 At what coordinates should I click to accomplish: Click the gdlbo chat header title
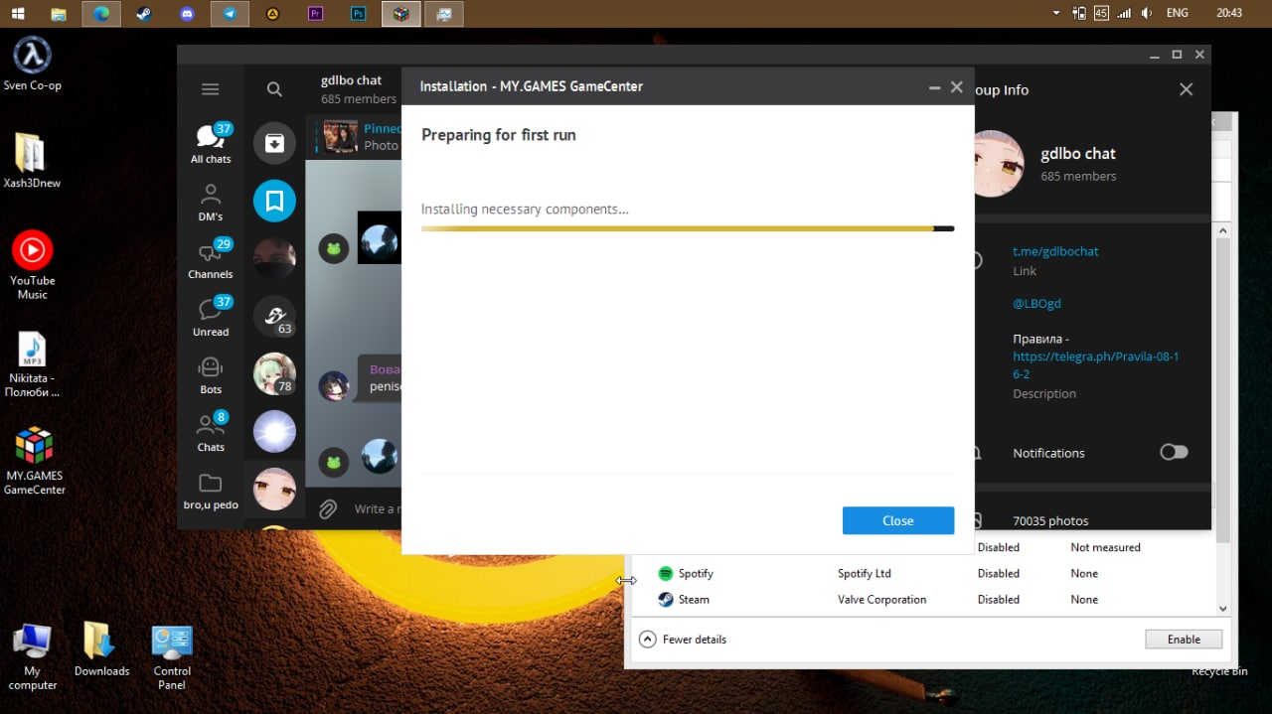click(352, 80)
